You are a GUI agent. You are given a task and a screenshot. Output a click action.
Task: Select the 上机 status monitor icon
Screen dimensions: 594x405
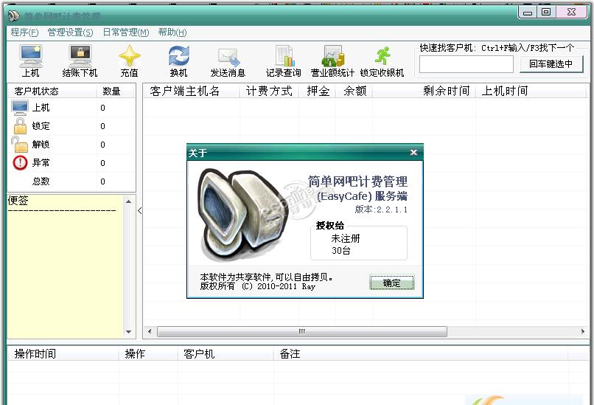(x=20, y=108)
